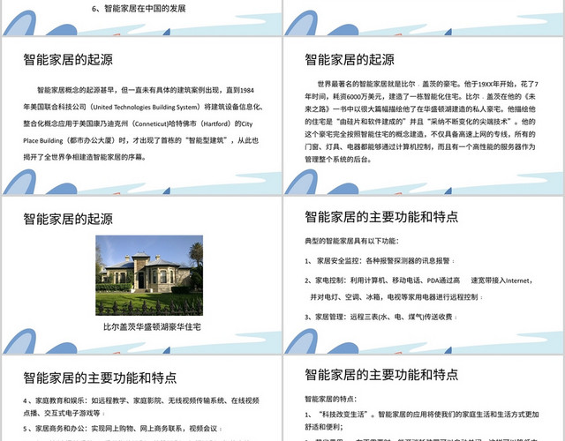Click the title above "典型的智能家居具有以下功能"
565x441 pixels.
[x=381, y=217]
